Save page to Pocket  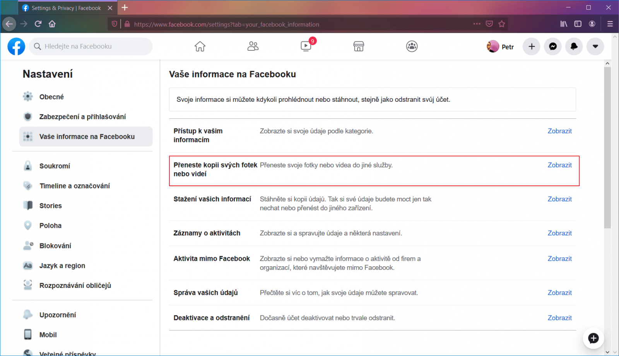click(x=489, y=24)
